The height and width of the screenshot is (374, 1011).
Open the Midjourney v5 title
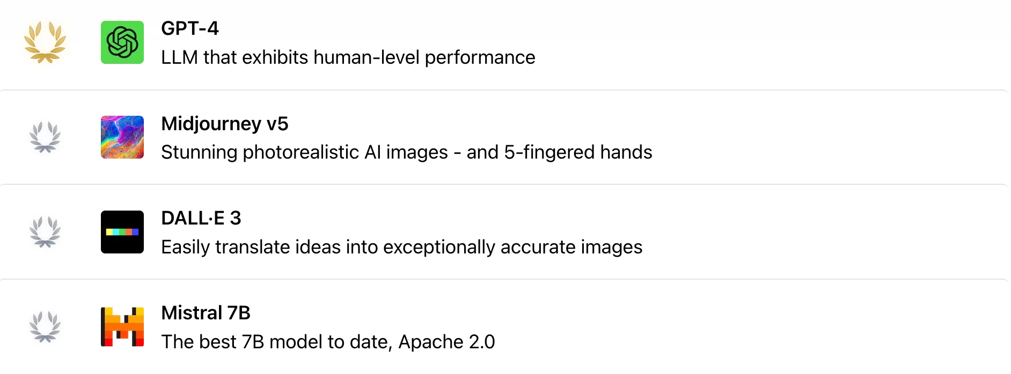[225, 124]
